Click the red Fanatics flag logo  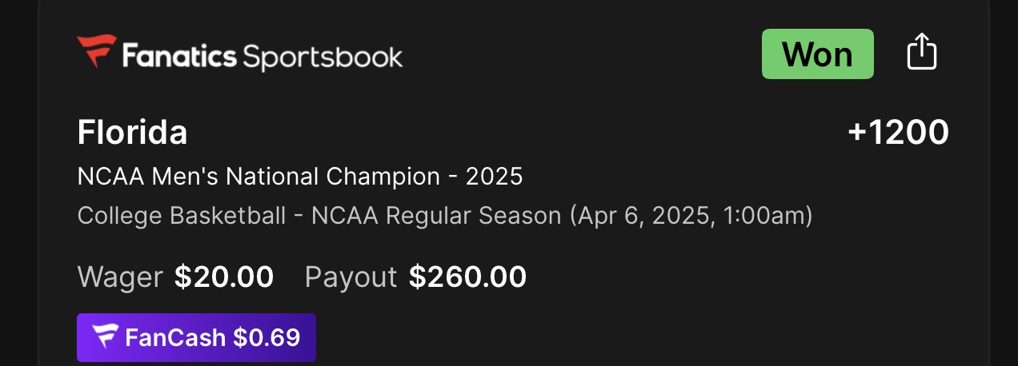tap(97, 52)
